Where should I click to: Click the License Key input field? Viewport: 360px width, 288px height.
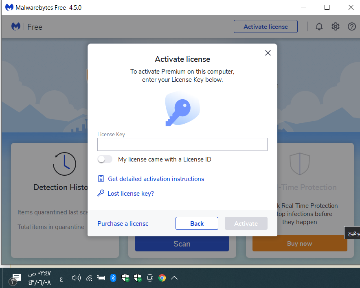click(182, 144)
